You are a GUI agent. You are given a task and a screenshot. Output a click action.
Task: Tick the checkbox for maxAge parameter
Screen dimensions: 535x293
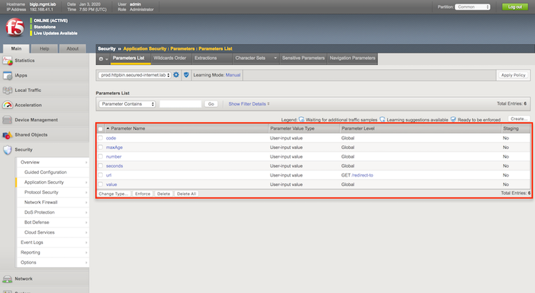point(101,147)
